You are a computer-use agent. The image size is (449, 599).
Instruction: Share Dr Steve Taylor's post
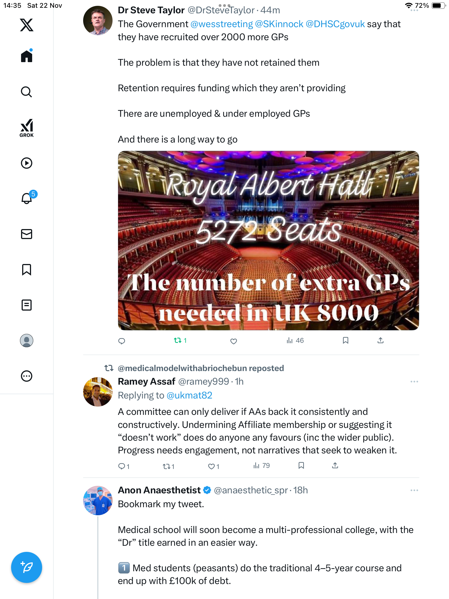click(381, 341)
